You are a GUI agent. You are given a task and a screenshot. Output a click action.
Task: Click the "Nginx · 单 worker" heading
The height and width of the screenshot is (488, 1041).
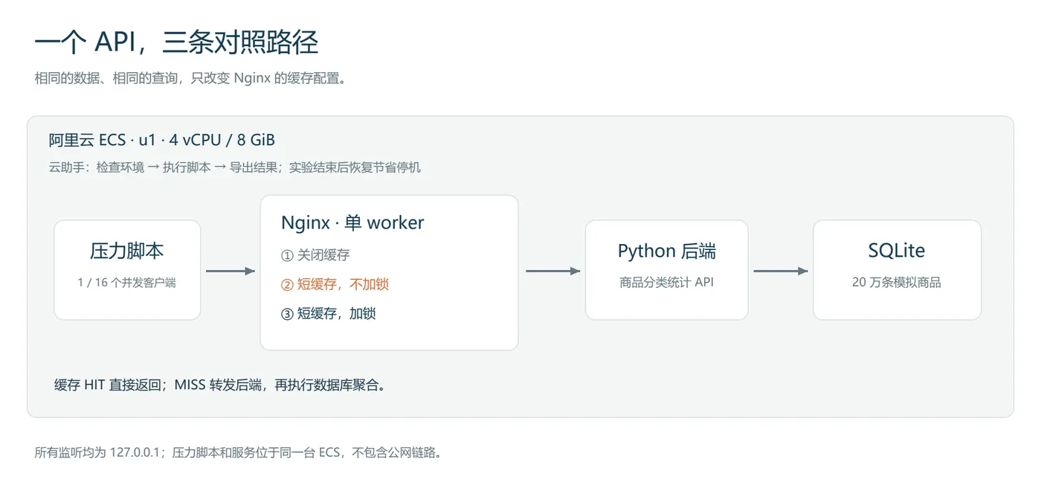click(352, 222)
